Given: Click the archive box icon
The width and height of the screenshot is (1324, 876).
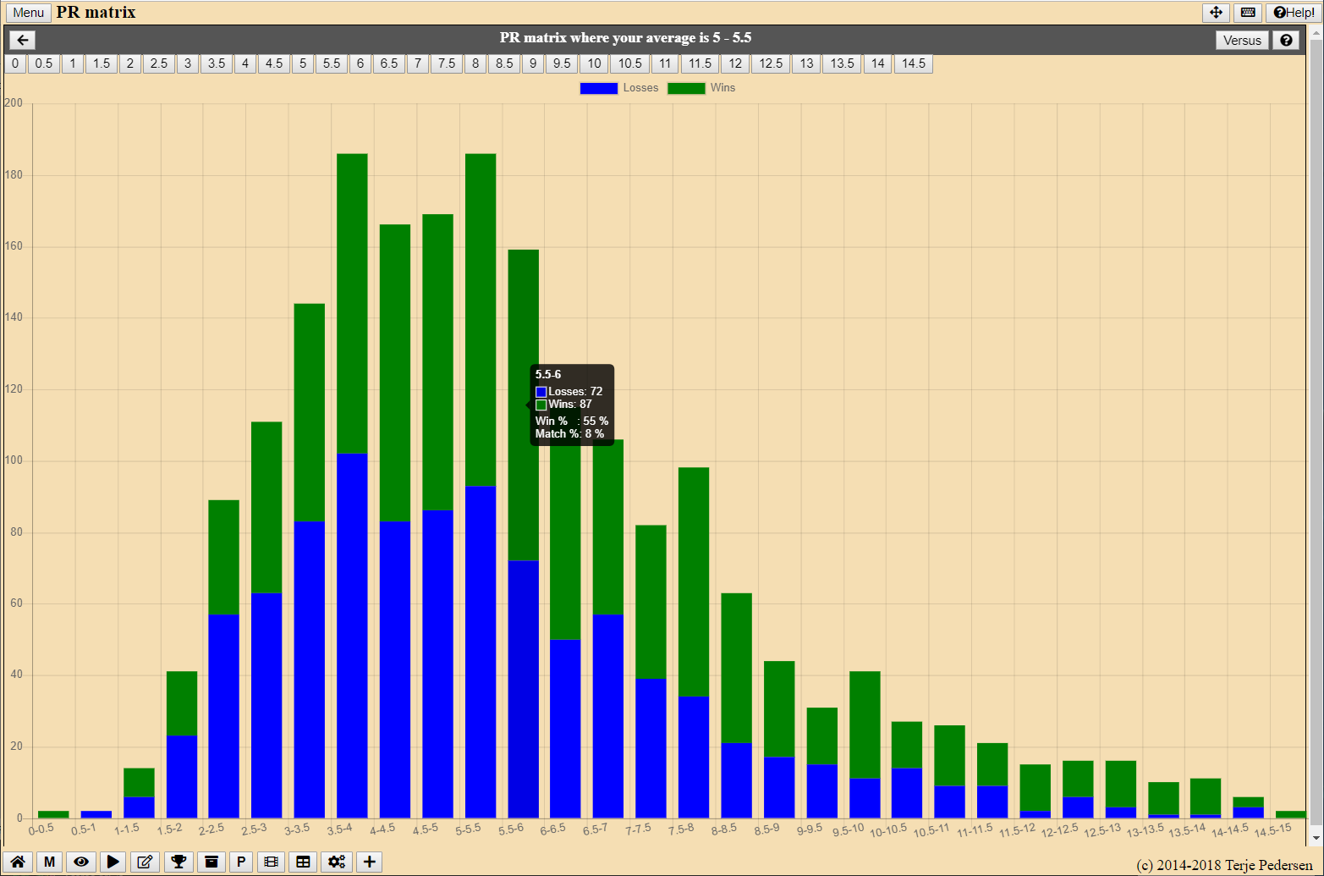Looking at the screenshot, I should pyautogui.click(x=212, y=862).
